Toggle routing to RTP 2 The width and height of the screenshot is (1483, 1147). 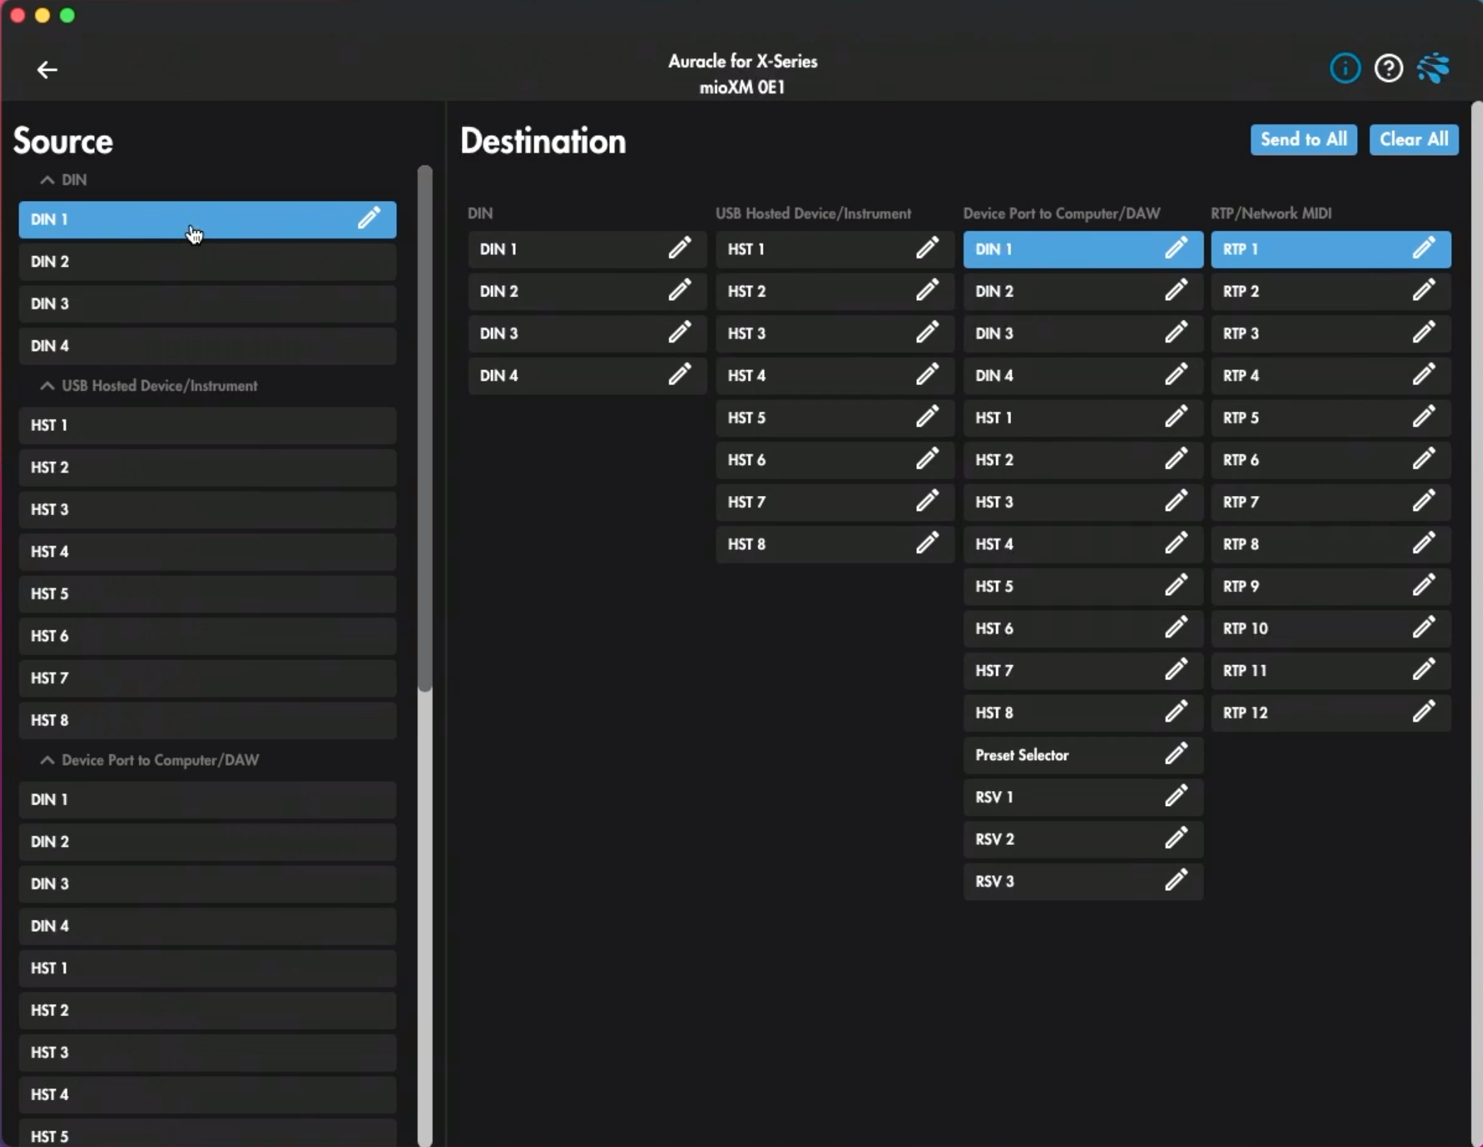point(1331,291)
